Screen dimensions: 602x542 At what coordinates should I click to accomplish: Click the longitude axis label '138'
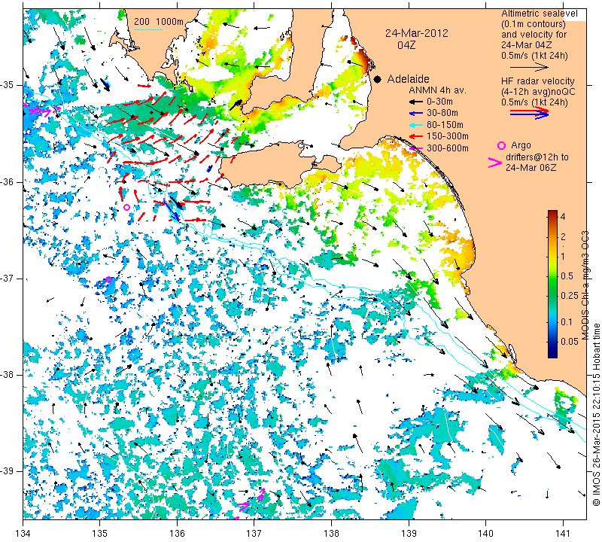(x=331, y=534)
